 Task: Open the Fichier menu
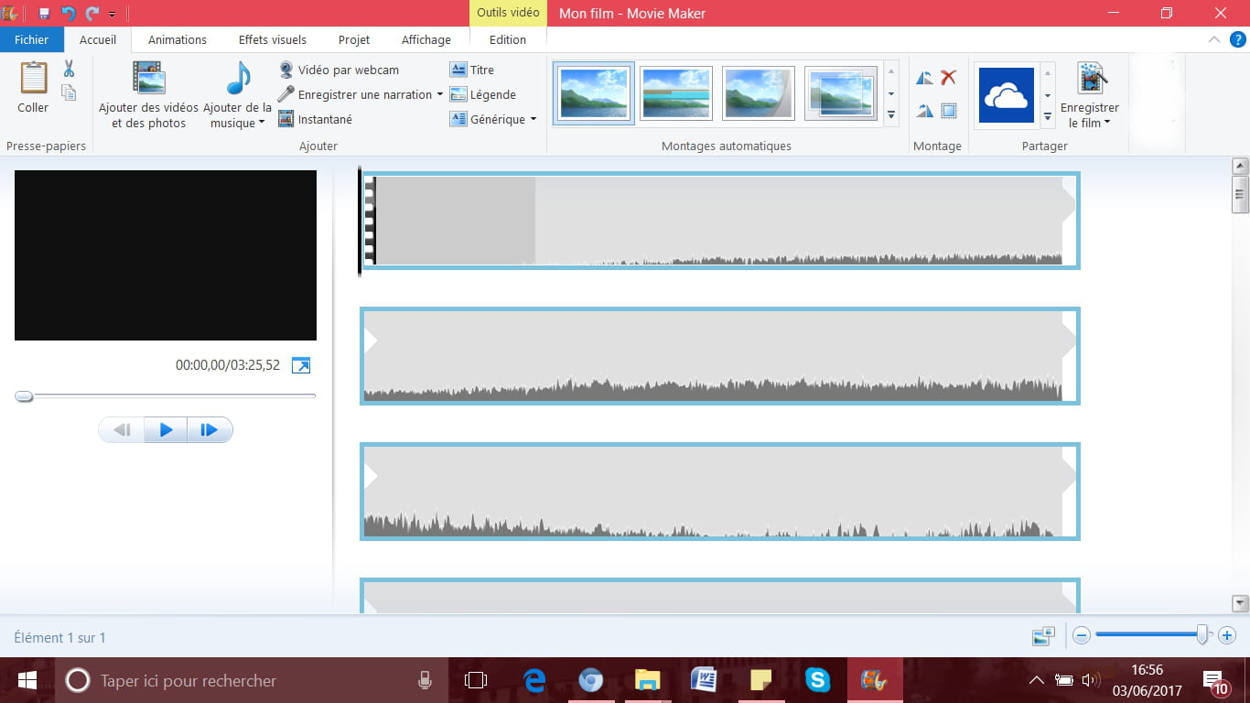(31, 39)
